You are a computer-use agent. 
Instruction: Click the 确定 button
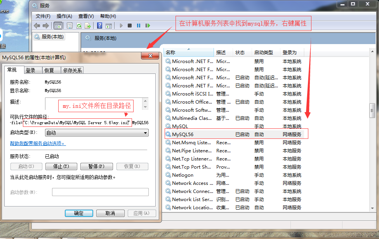pos(79,213)
